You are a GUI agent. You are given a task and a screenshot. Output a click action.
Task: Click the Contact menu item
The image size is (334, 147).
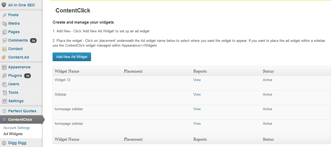[15, 49]
